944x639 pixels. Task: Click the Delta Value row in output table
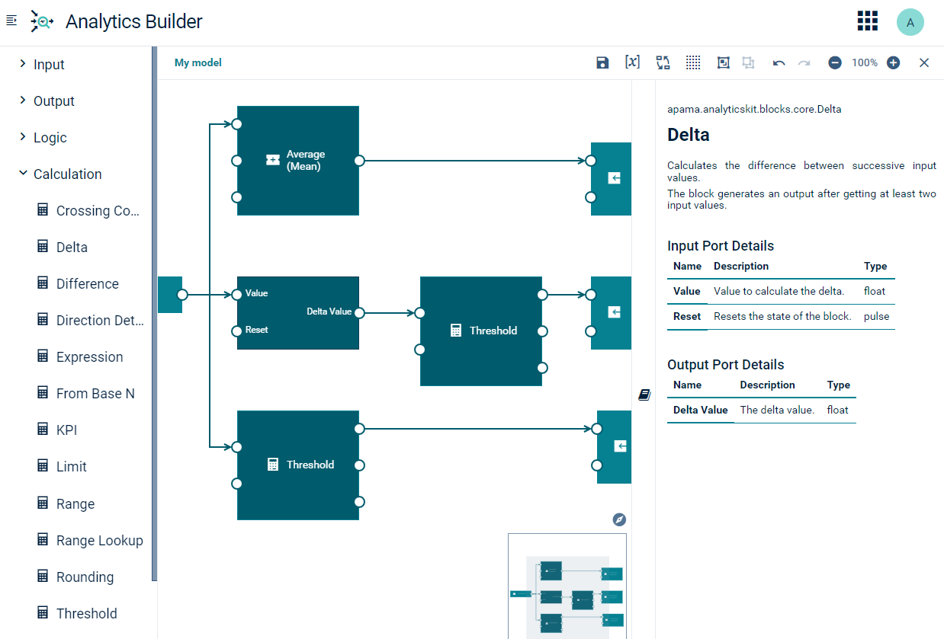tap(762, 410)
